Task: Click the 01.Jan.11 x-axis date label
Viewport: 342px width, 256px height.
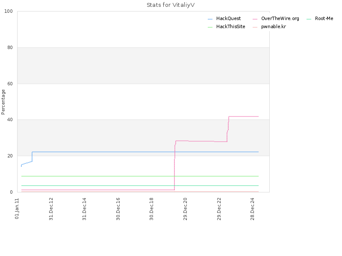Action: pyautogui.click(x=17, y=209)
